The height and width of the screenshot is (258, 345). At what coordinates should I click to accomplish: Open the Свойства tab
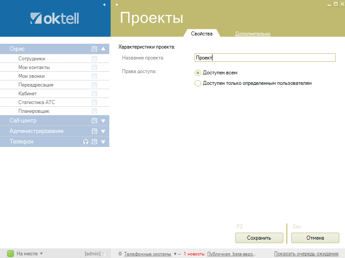202,34
